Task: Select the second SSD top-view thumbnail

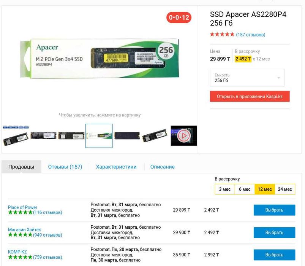Action: [x=43, y=135]
